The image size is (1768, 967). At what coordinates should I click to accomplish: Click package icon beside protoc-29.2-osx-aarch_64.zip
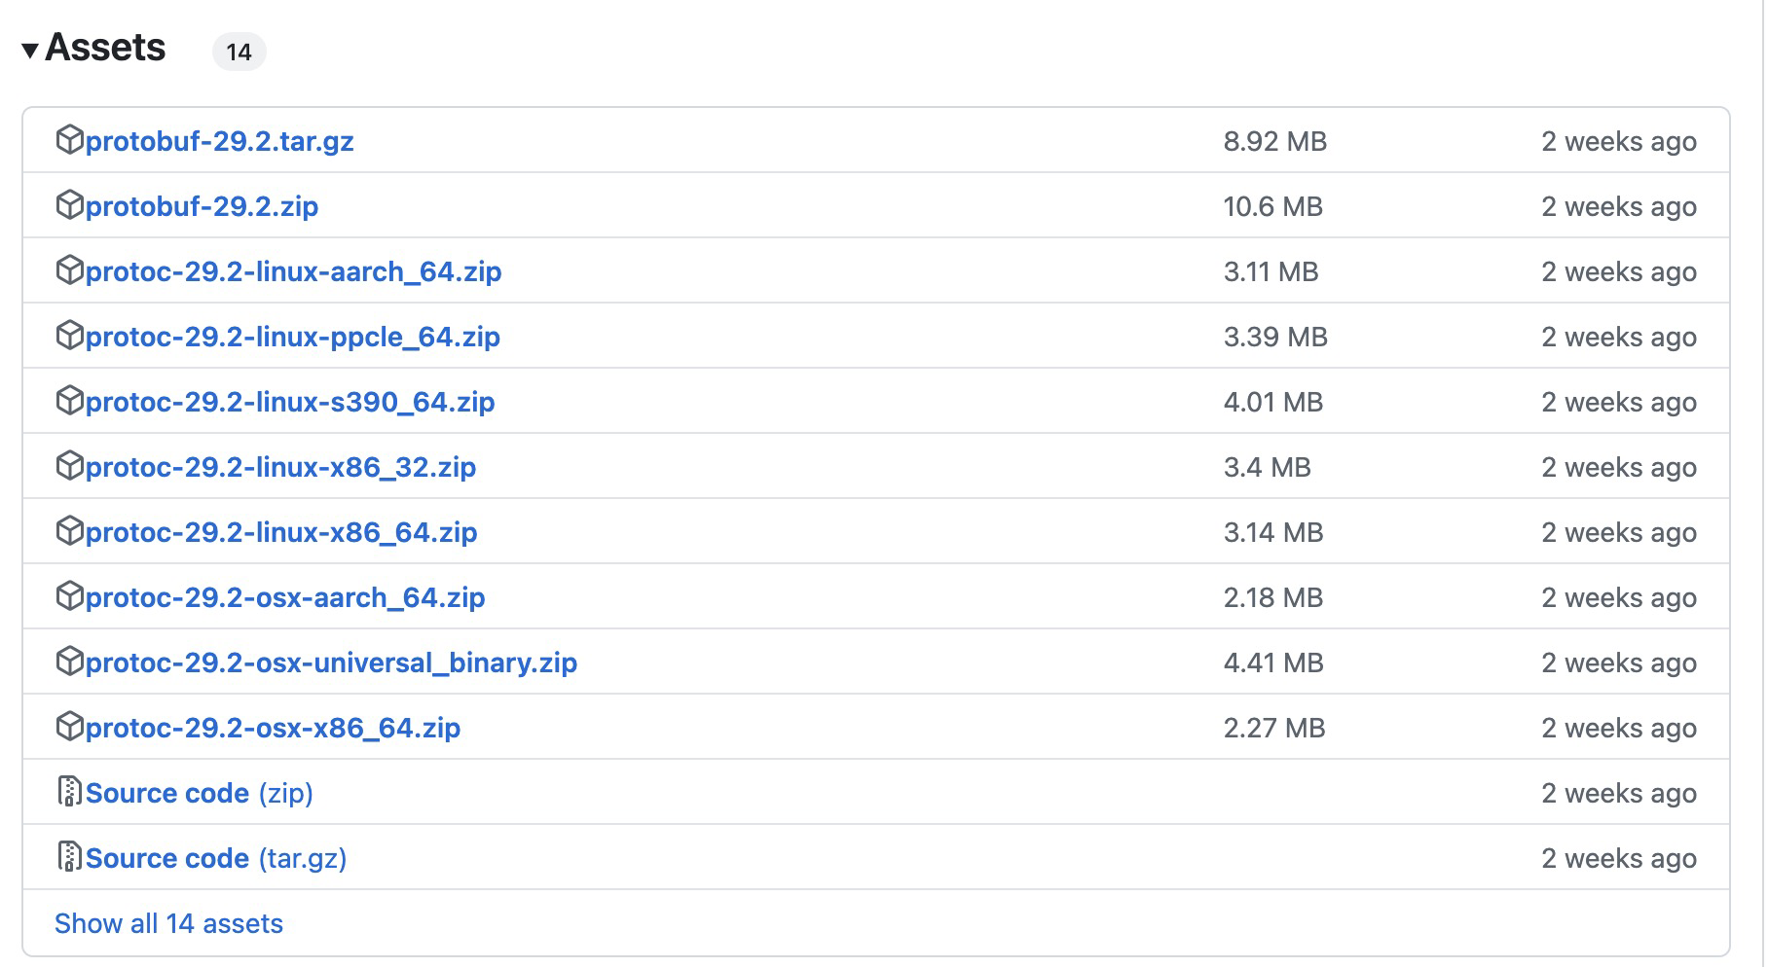click(x=69, y=596)
